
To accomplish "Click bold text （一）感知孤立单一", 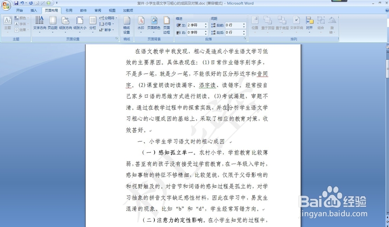I will [168, 153].
